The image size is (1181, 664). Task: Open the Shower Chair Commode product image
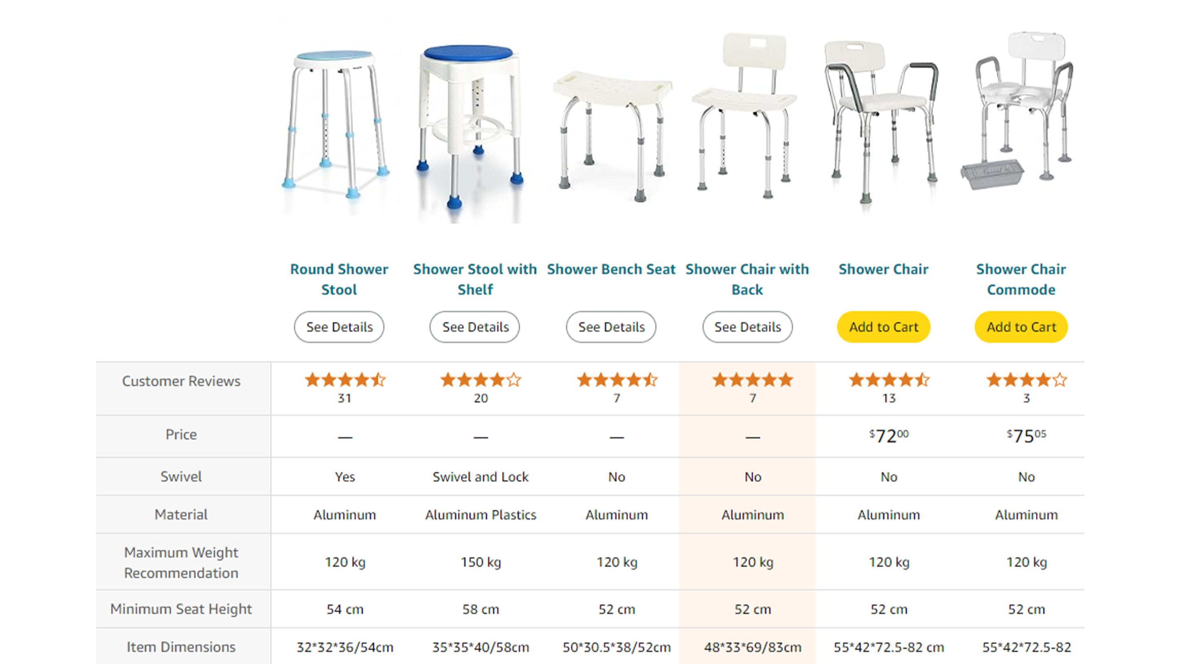[x=1020, y=110]
